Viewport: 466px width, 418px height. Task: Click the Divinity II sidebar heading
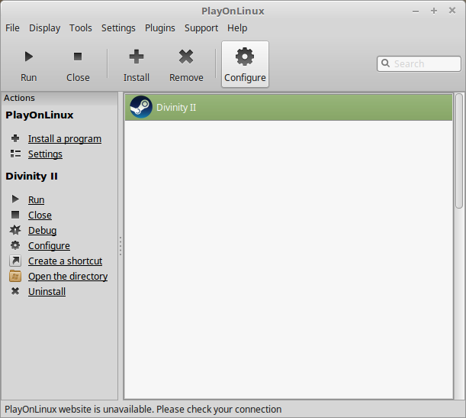(x=31, y=177)
